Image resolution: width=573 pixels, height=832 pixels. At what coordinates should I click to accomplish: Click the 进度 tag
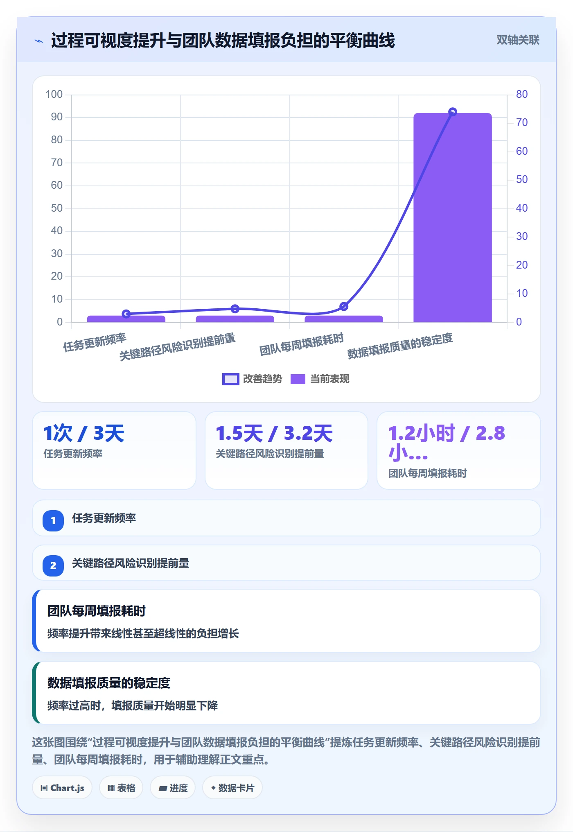173,788
